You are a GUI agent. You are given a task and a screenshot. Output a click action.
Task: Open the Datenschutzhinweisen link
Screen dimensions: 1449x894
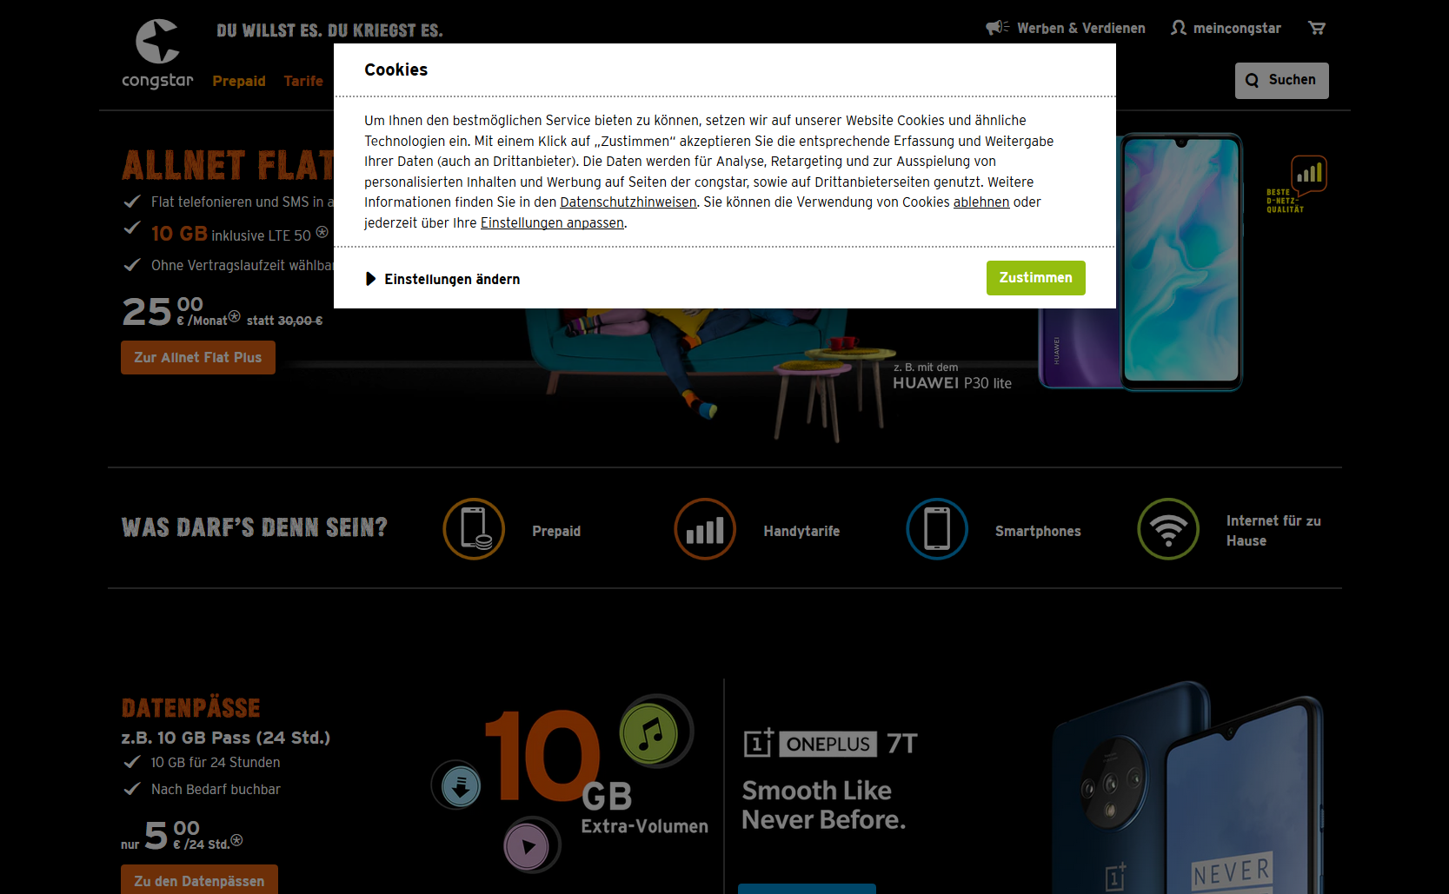click(628, 202)
